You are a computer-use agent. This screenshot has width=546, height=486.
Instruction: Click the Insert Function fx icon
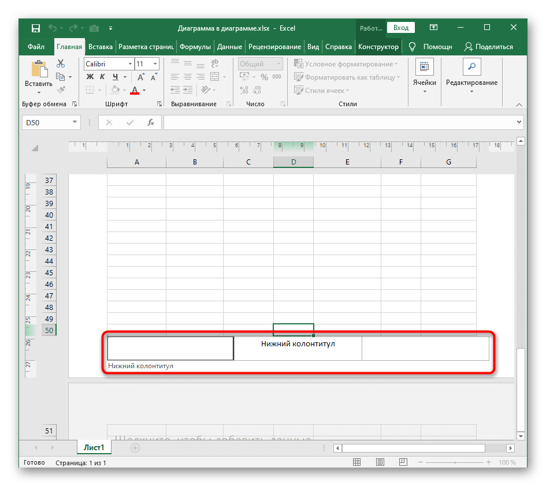click(x=150, y=122)
